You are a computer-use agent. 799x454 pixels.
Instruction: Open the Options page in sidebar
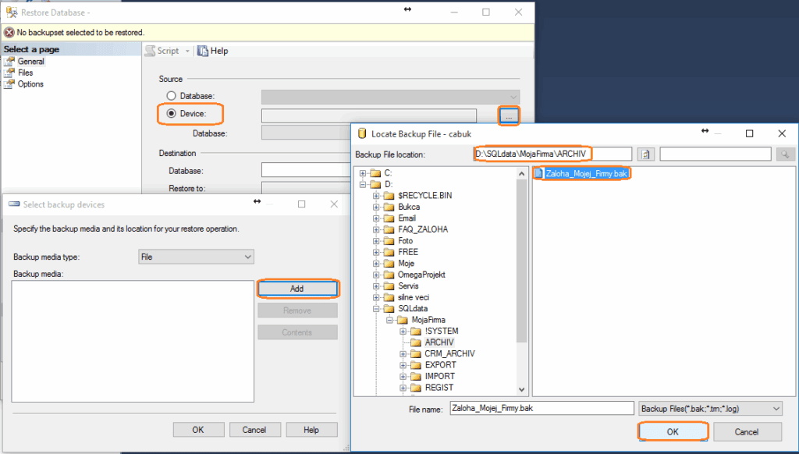tap(30, 84)
